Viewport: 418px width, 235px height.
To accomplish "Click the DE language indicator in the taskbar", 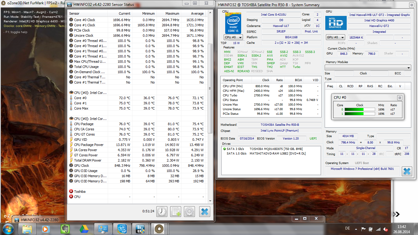I will click(x=347, y=229).
